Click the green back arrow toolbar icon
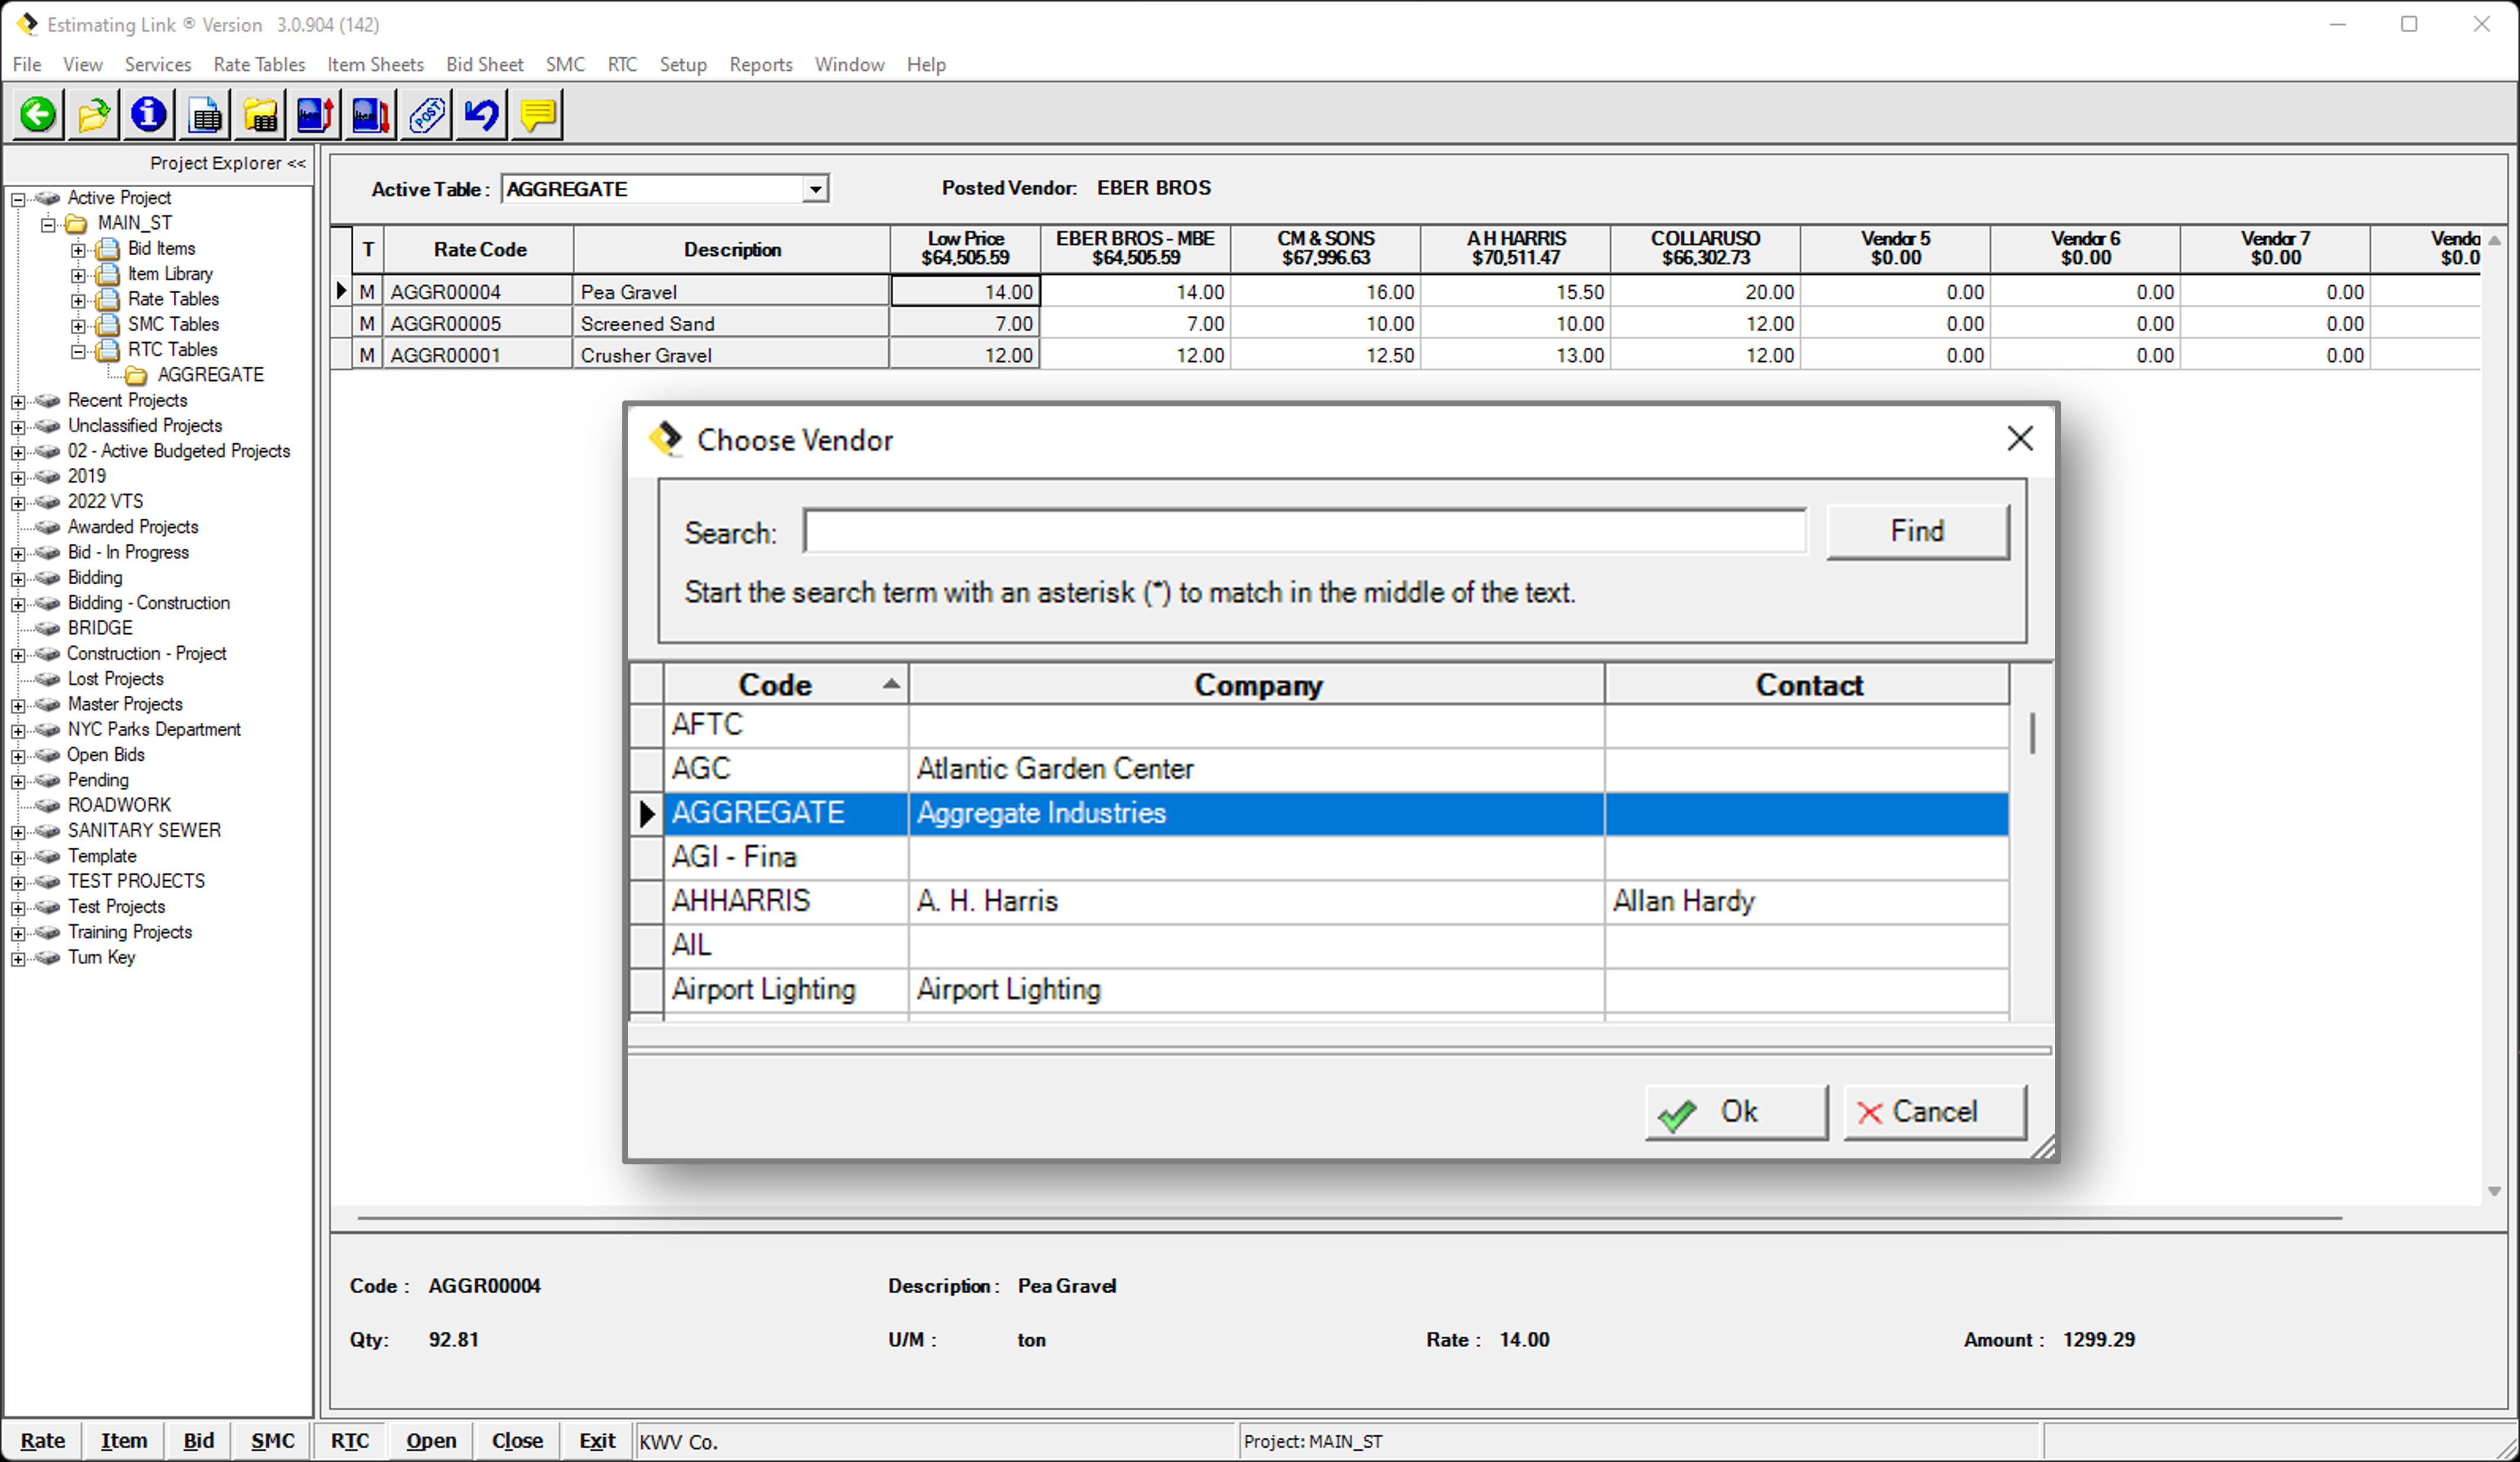2520x1462 pixels. pyautogui.click(x=39, y=115)
